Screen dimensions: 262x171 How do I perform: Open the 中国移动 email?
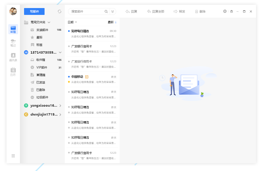(x=92, y=79)
